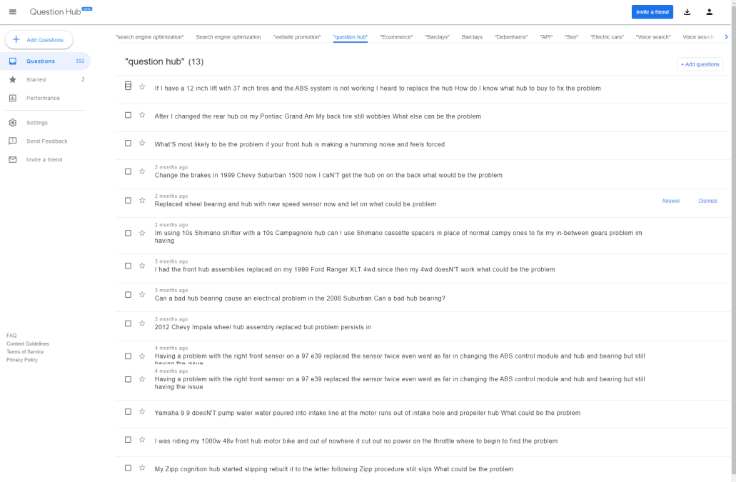Click the blue Invite a friend button
The height and width of the screenshot is (482, 736).
click(652, 12)
